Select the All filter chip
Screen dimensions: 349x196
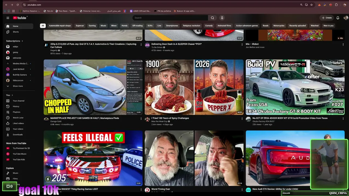pos(43,26)
